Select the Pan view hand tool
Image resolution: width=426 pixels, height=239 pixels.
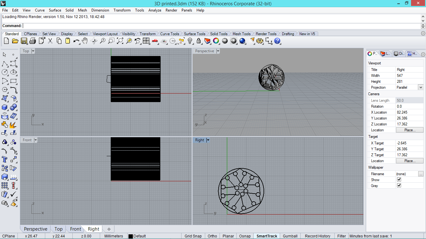click(x=85, y=41)
